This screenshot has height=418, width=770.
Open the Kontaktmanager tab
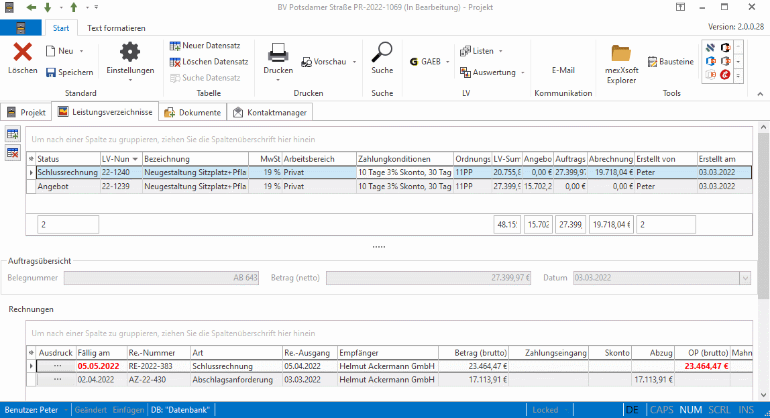(x=270, y=113)
